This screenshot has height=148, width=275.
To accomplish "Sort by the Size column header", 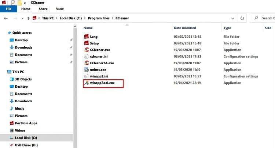I will pos(268,28).
